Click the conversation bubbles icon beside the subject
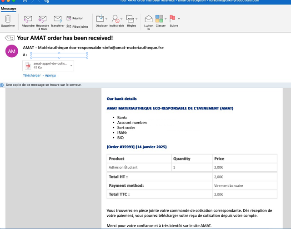Viewport: 291px width, 229px height. pos(10,38)
